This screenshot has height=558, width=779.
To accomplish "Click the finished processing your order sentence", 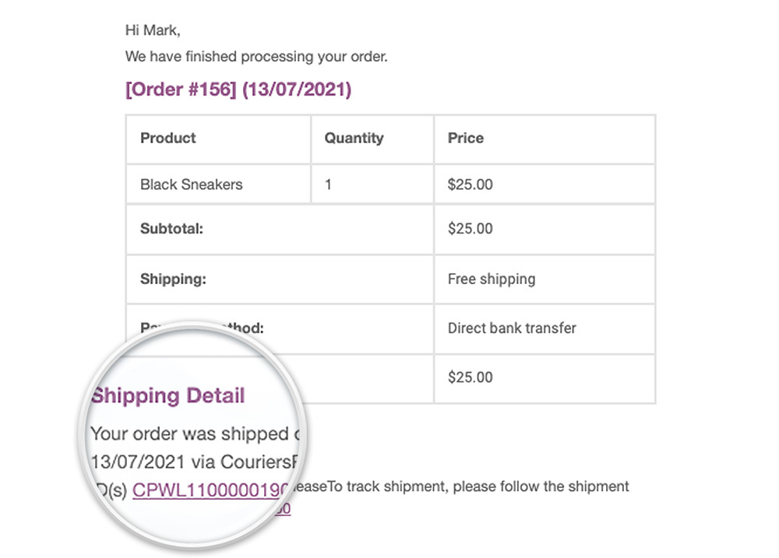I will coord(256,57).
